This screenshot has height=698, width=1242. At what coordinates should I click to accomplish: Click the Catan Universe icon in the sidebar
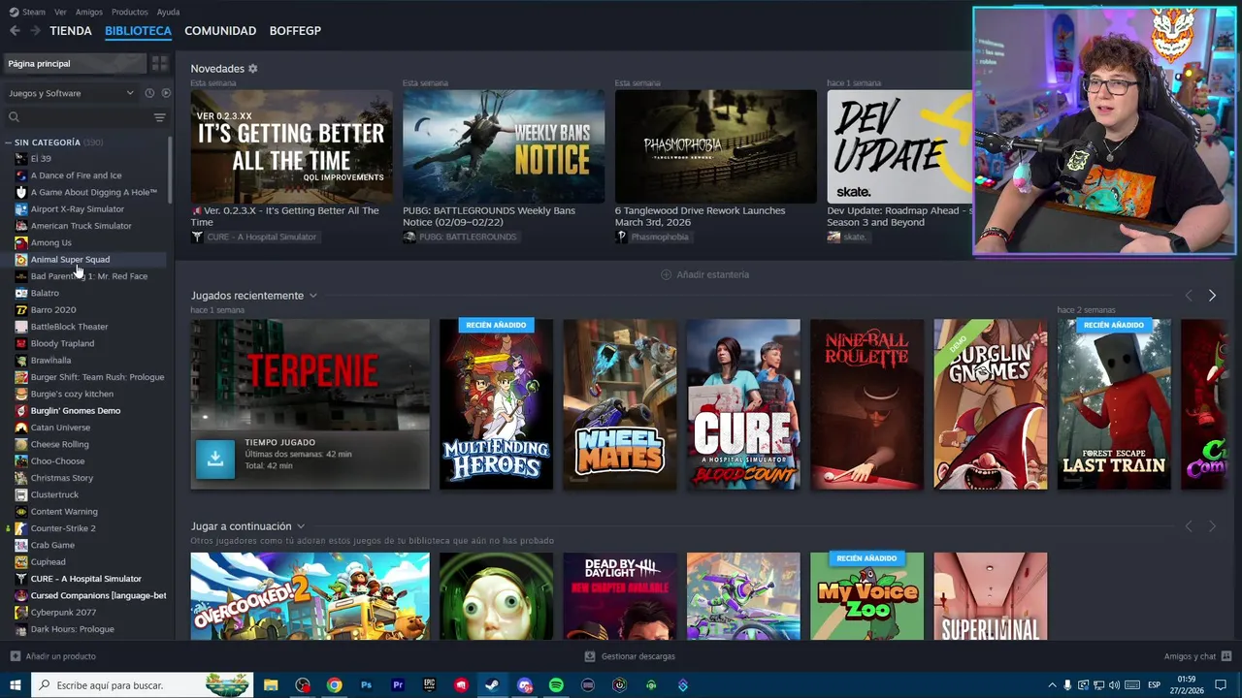21,428
